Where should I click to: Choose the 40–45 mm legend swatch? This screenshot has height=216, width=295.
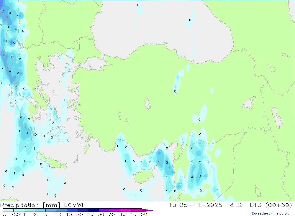[126, 210]
